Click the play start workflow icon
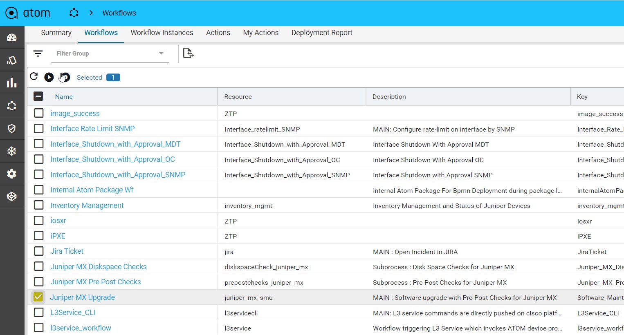 49,77
